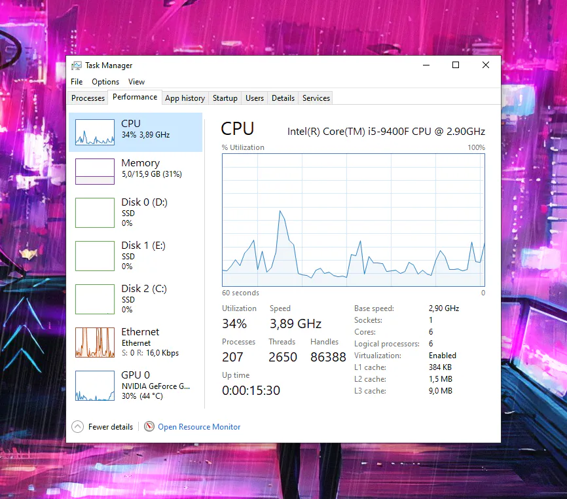
Task: Go to the Startup tab
Action: click(225, 98)
